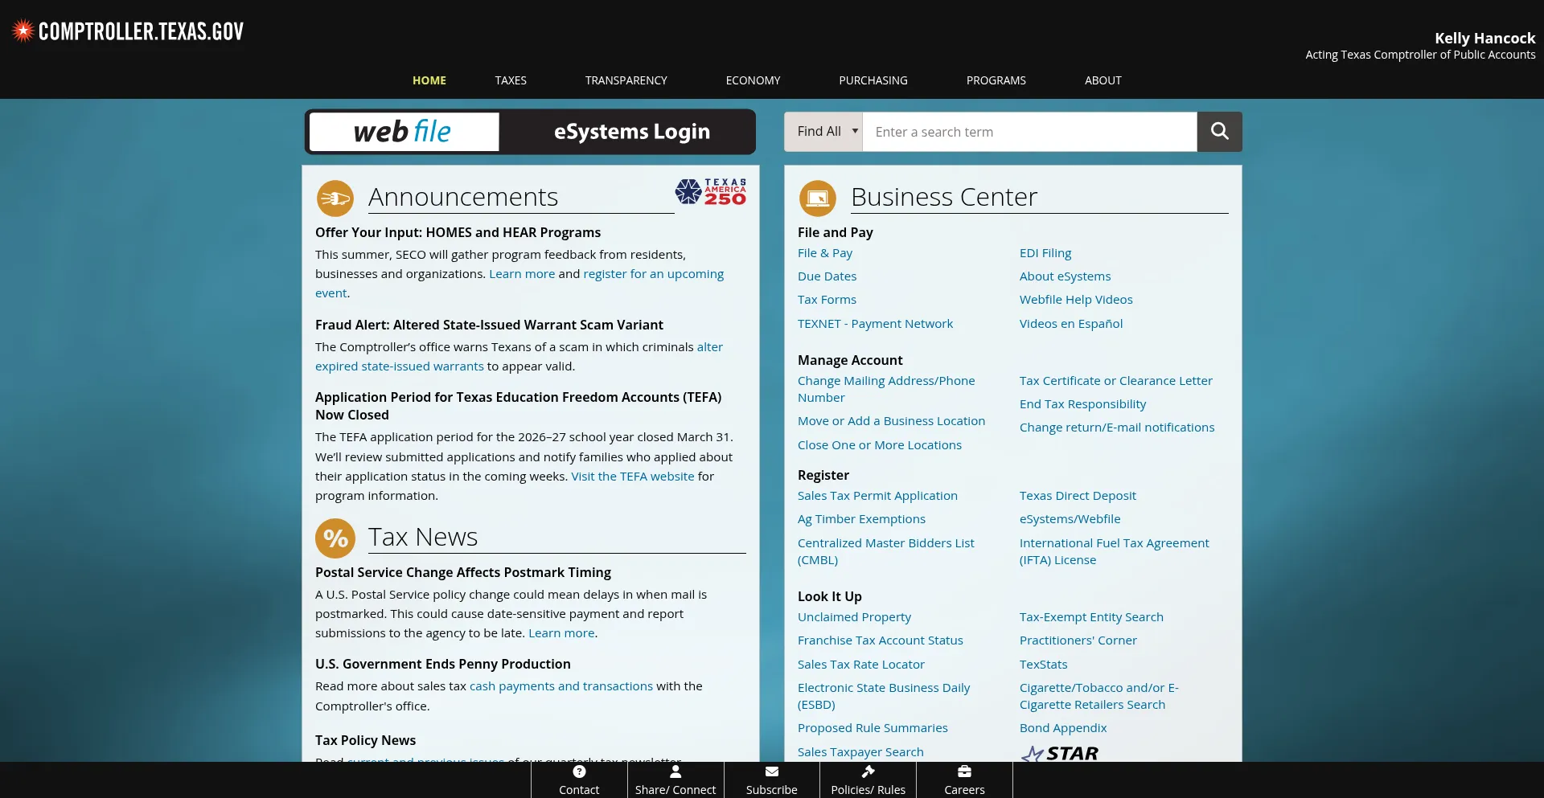This screenshot has width=1544, height=798.
Task: Open the Bond Appendix link
Action: coord(1063,728)
